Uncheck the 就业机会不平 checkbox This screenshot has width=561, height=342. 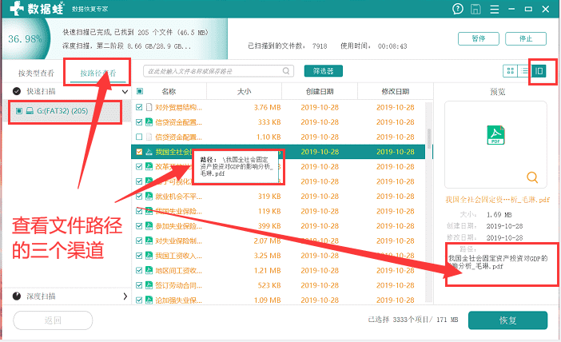[x=139, y=196]
